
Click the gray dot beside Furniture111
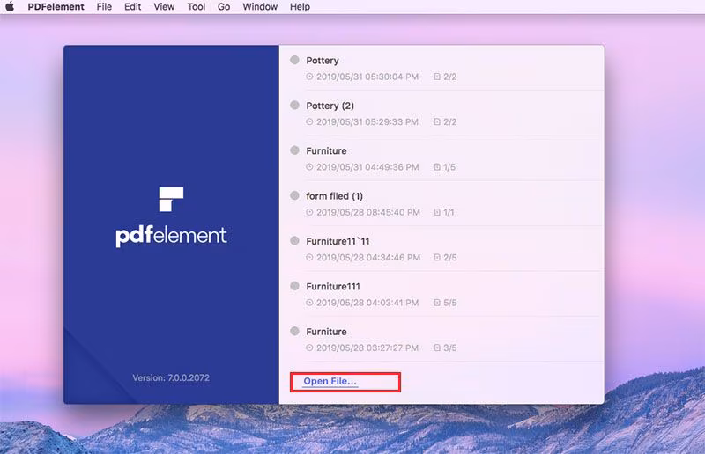(x=294, y=286)
